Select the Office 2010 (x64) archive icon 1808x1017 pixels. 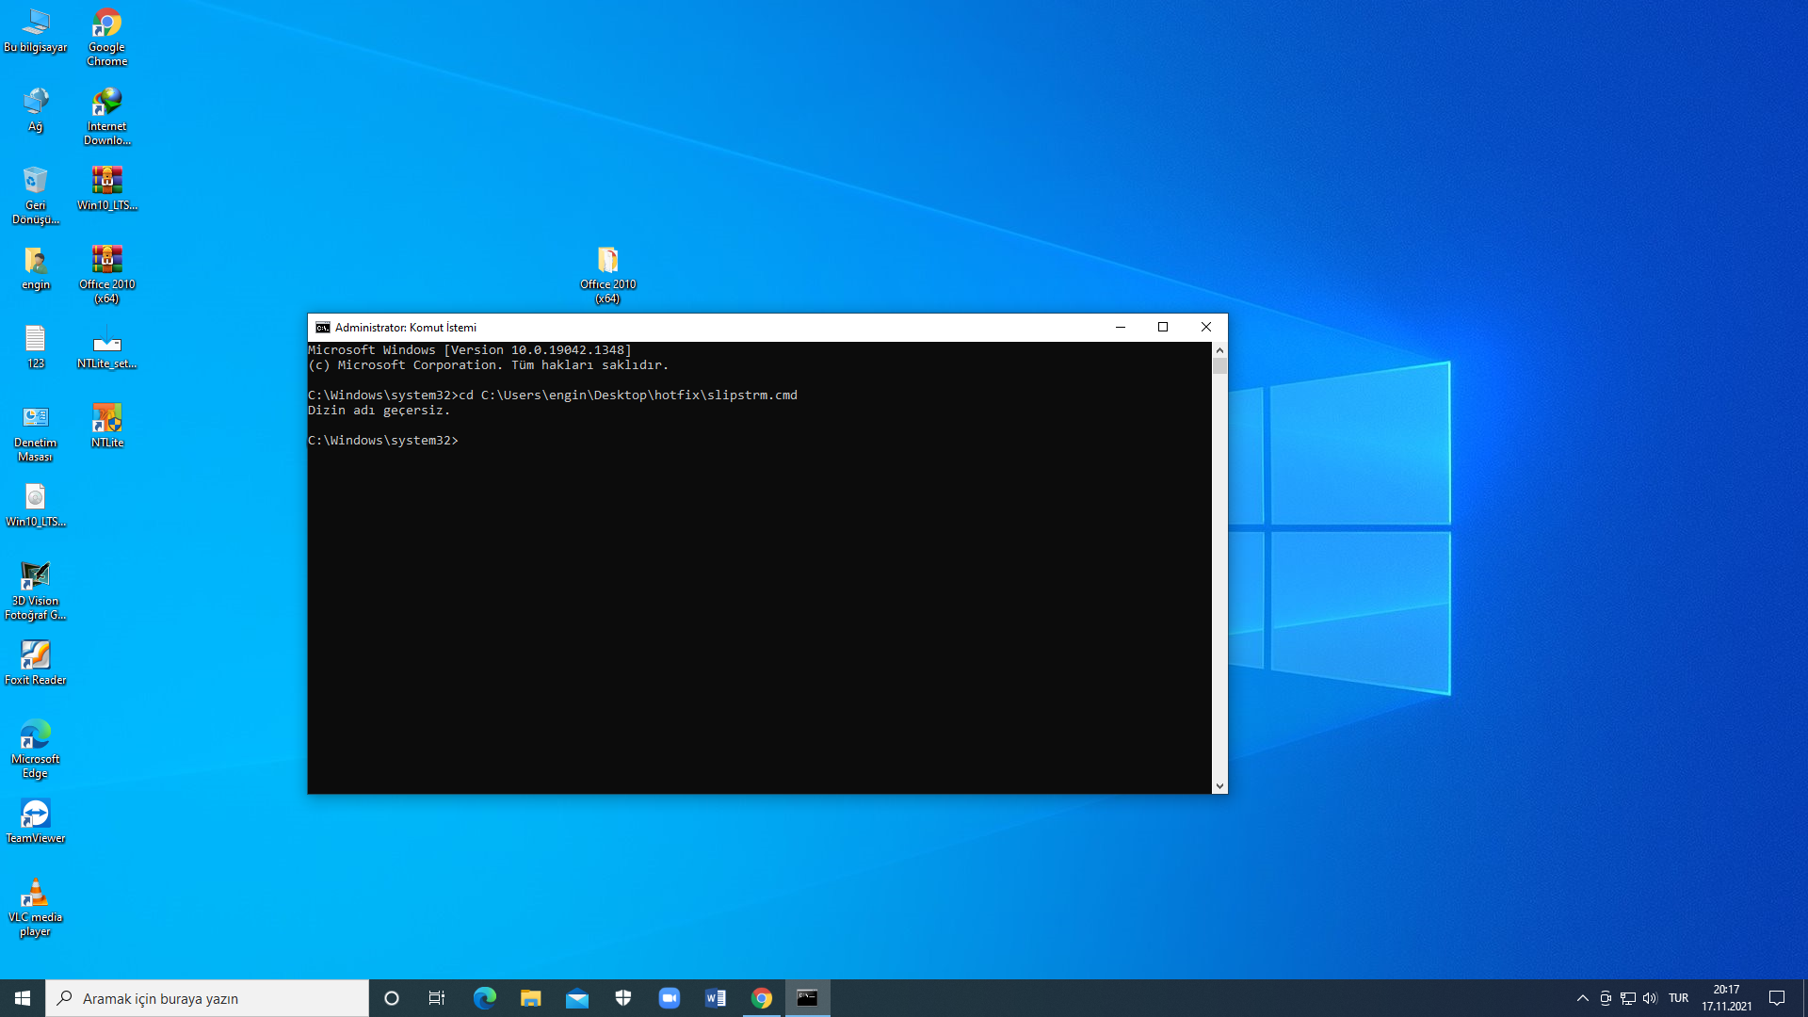(x=106, y=275)
